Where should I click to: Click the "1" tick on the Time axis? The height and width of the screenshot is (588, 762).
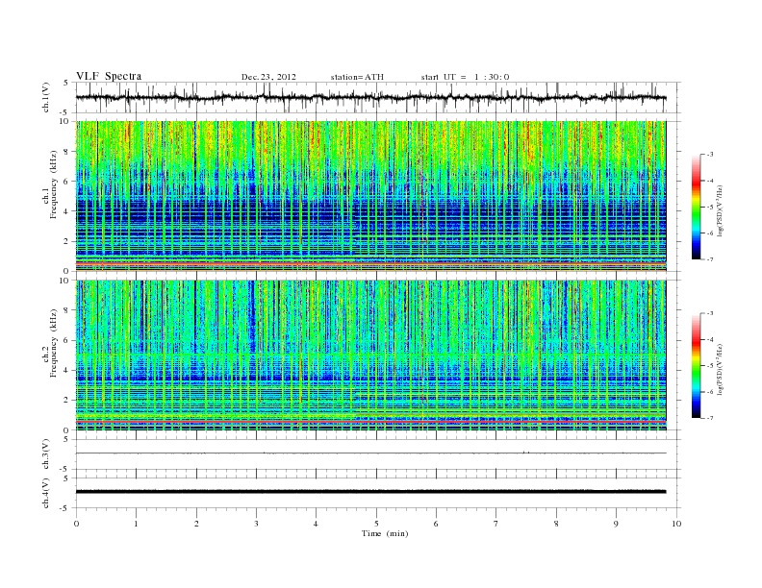(136, 524)
